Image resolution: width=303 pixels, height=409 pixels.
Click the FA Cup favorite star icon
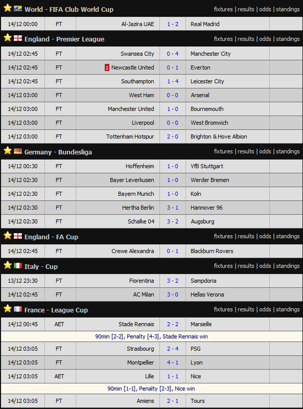point(7,235)
